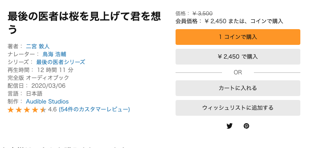View the 54件のカスタマーレビュー link
Image resolution: width=309 pixels, height=148 pixels.
coord(94,109)
